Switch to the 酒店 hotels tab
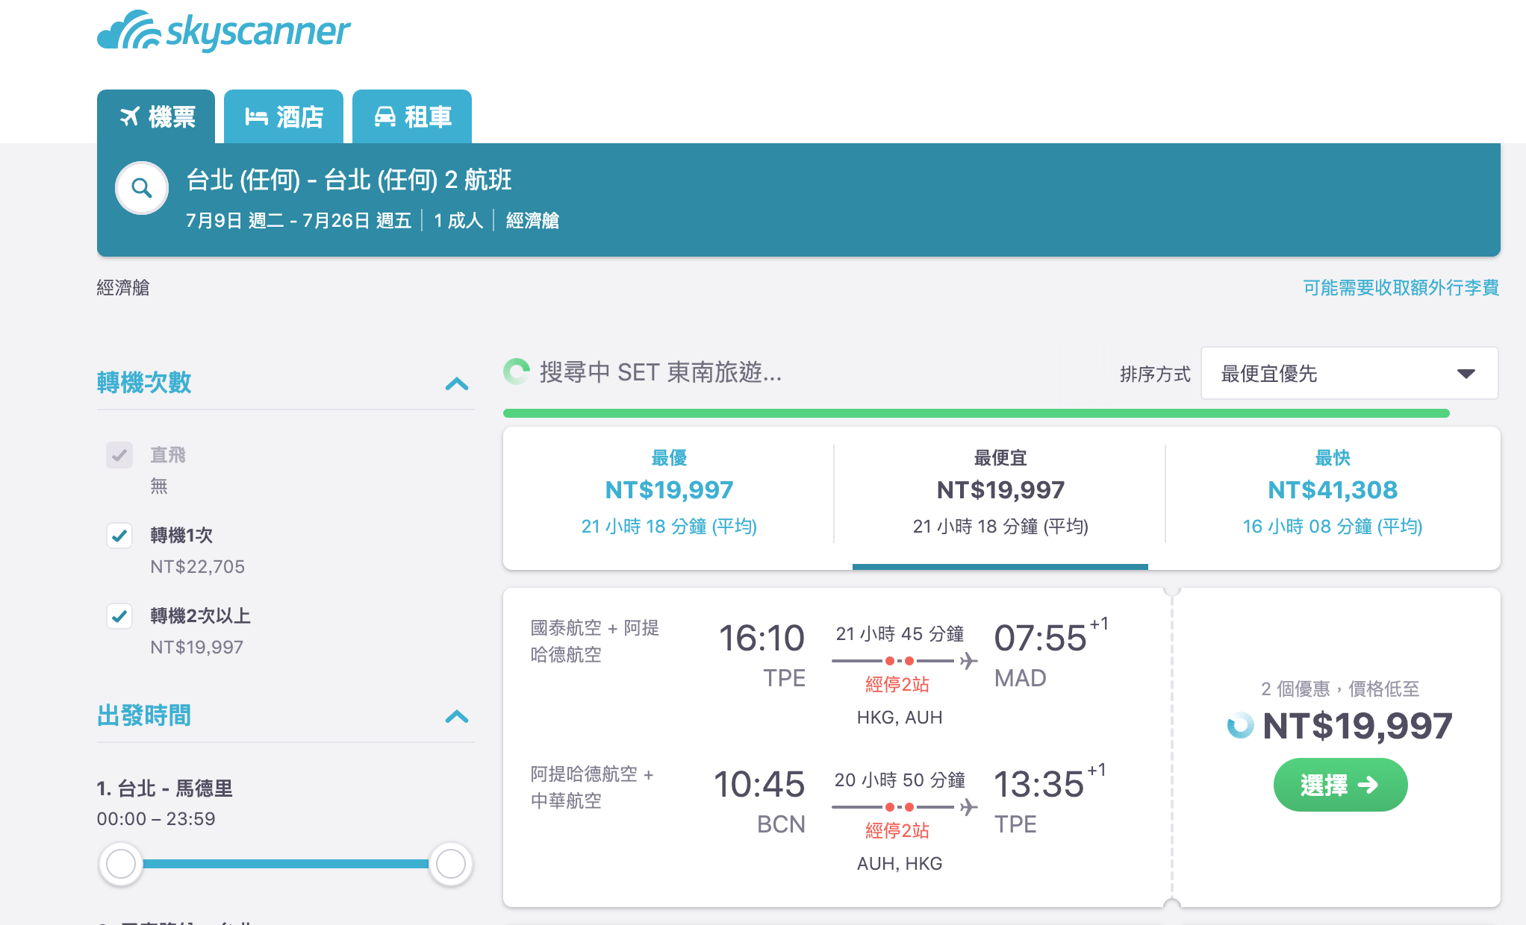 pos(284,116)
